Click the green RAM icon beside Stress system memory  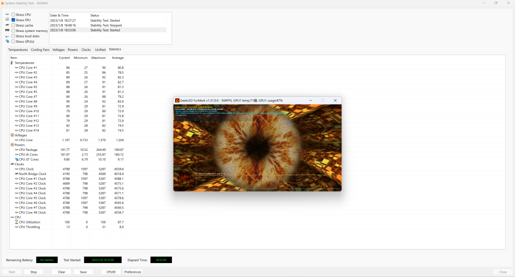[7, 30]
